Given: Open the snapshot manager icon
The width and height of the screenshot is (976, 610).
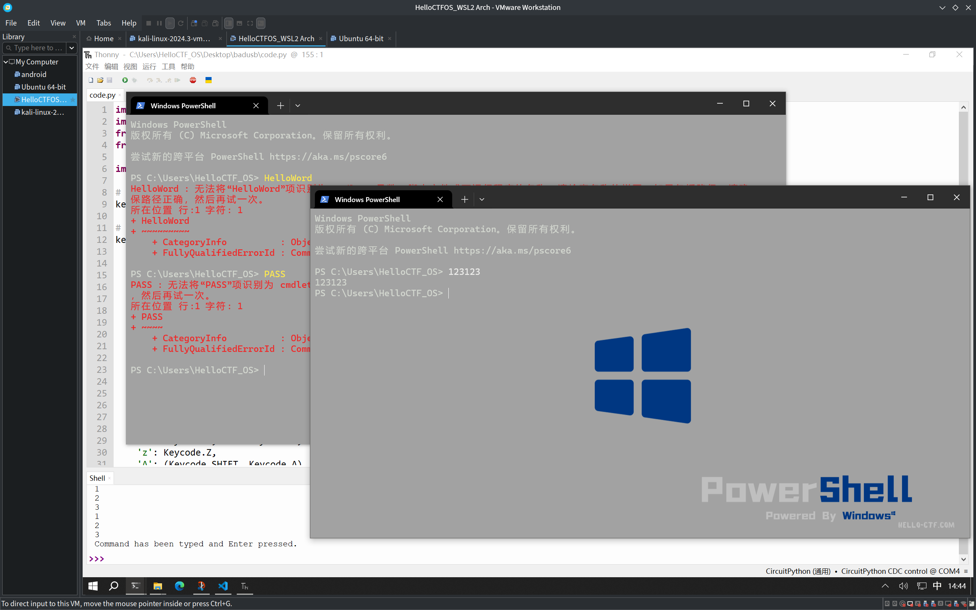Looking at the screenshot, I should tap(216, 23).
